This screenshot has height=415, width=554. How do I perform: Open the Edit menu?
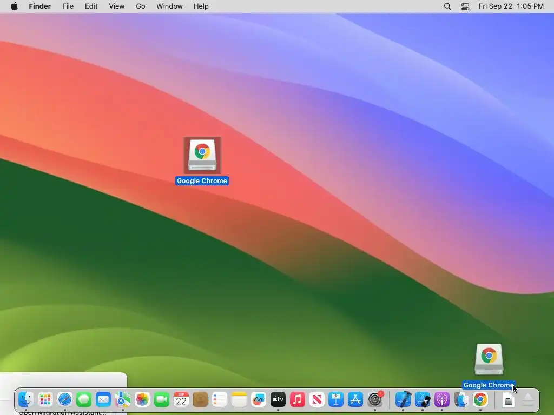[91, 6]
